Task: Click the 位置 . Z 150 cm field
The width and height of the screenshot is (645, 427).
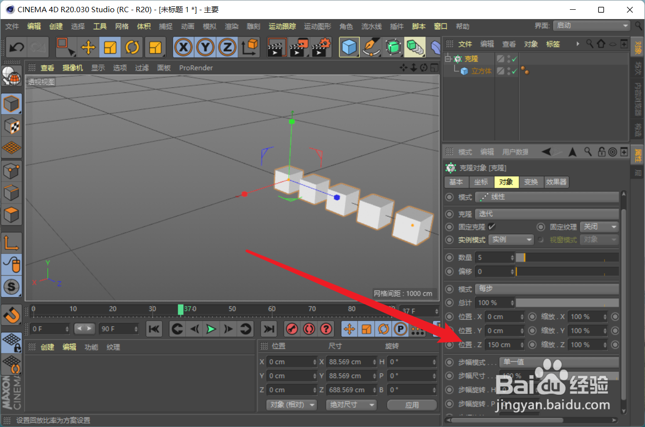Action: coord(505,345)
